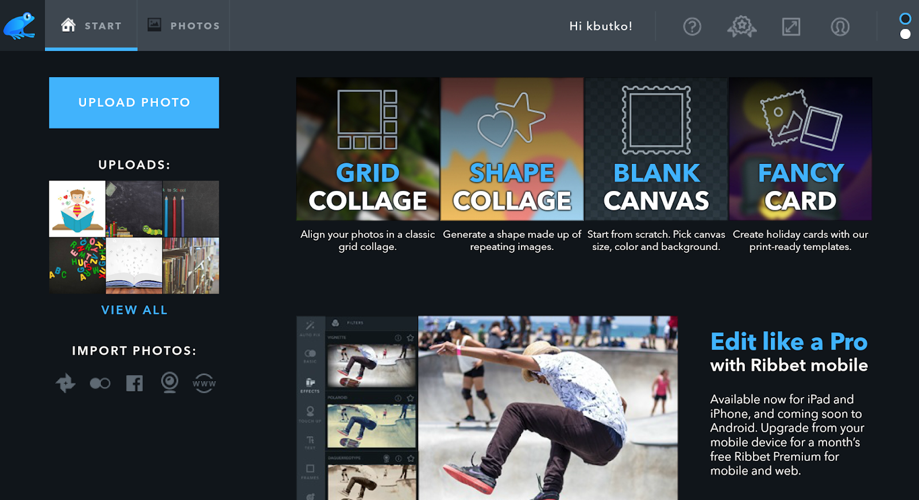This screenshot has width=919, height=500.
Task: Open the colored pencils chalkboard upload thumbnail
Action: point(191,209)
